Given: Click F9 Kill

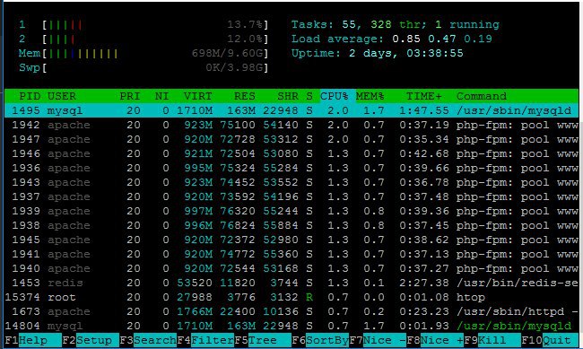Looking at the screenshot, I should (x=492, y=340).
